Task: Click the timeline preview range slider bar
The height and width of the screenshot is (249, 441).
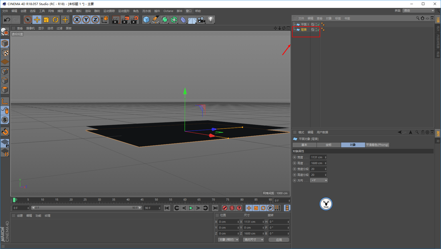Action: 86,208
